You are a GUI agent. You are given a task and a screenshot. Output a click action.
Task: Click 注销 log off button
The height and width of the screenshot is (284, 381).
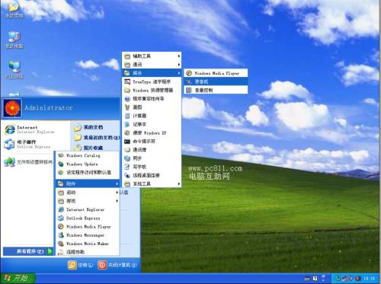point(81,265)
